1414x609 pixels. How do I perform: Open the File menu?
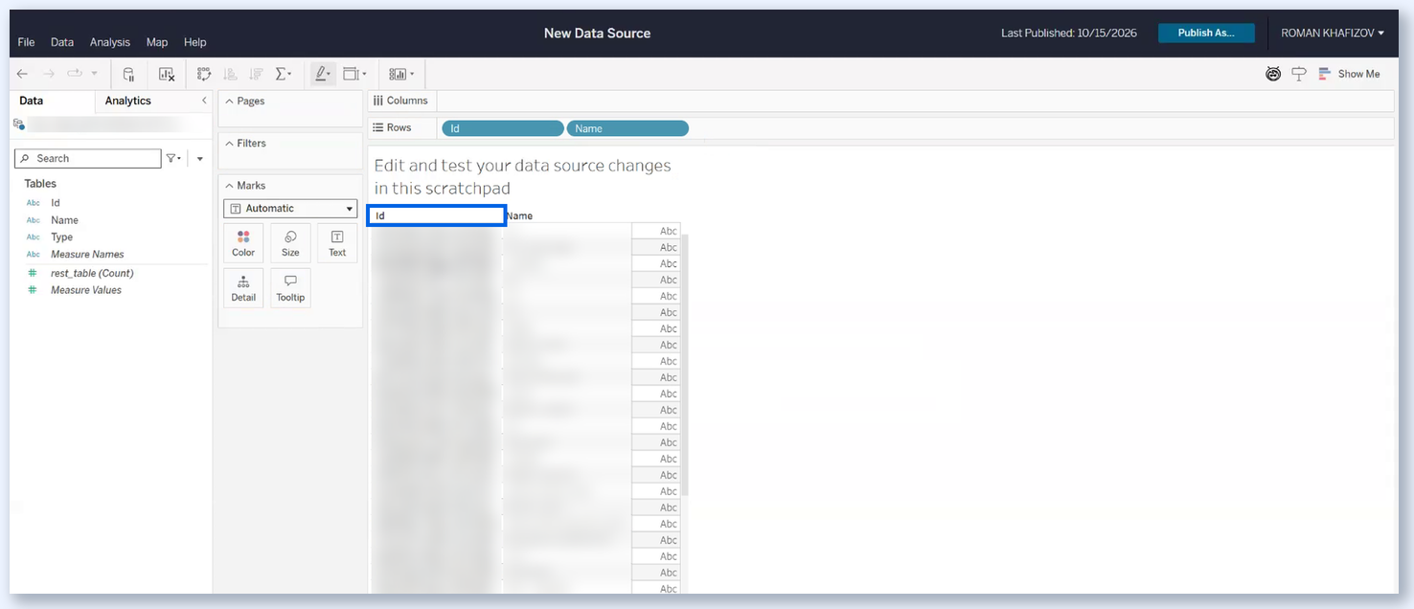tap(26, 42)
